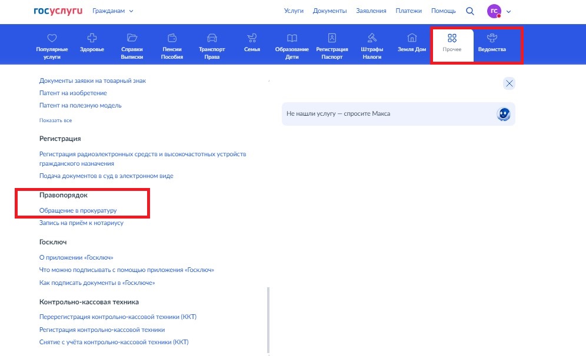Open the Документы top menu
The width and height of the screenshot is (586, 356).
(329, 11)
